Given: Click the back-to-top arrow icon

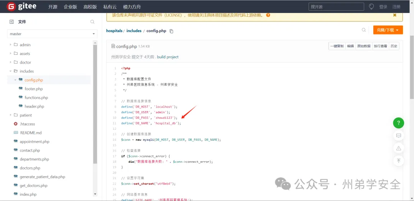Looking at the screenshot, I should click(398, 161).
